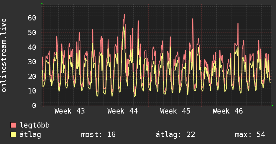This screenshot has width=276, height=144.
Task: Click the highest red peak in Week 44
Action: tap(124, 15)
